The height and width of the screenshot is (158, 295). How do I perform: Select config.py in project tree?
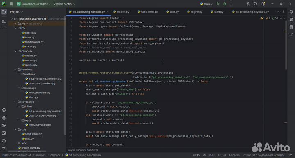pos(29,33)
